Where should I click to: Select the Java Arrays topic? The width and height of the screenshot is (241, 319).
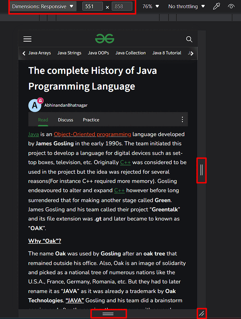pos(40,53)
